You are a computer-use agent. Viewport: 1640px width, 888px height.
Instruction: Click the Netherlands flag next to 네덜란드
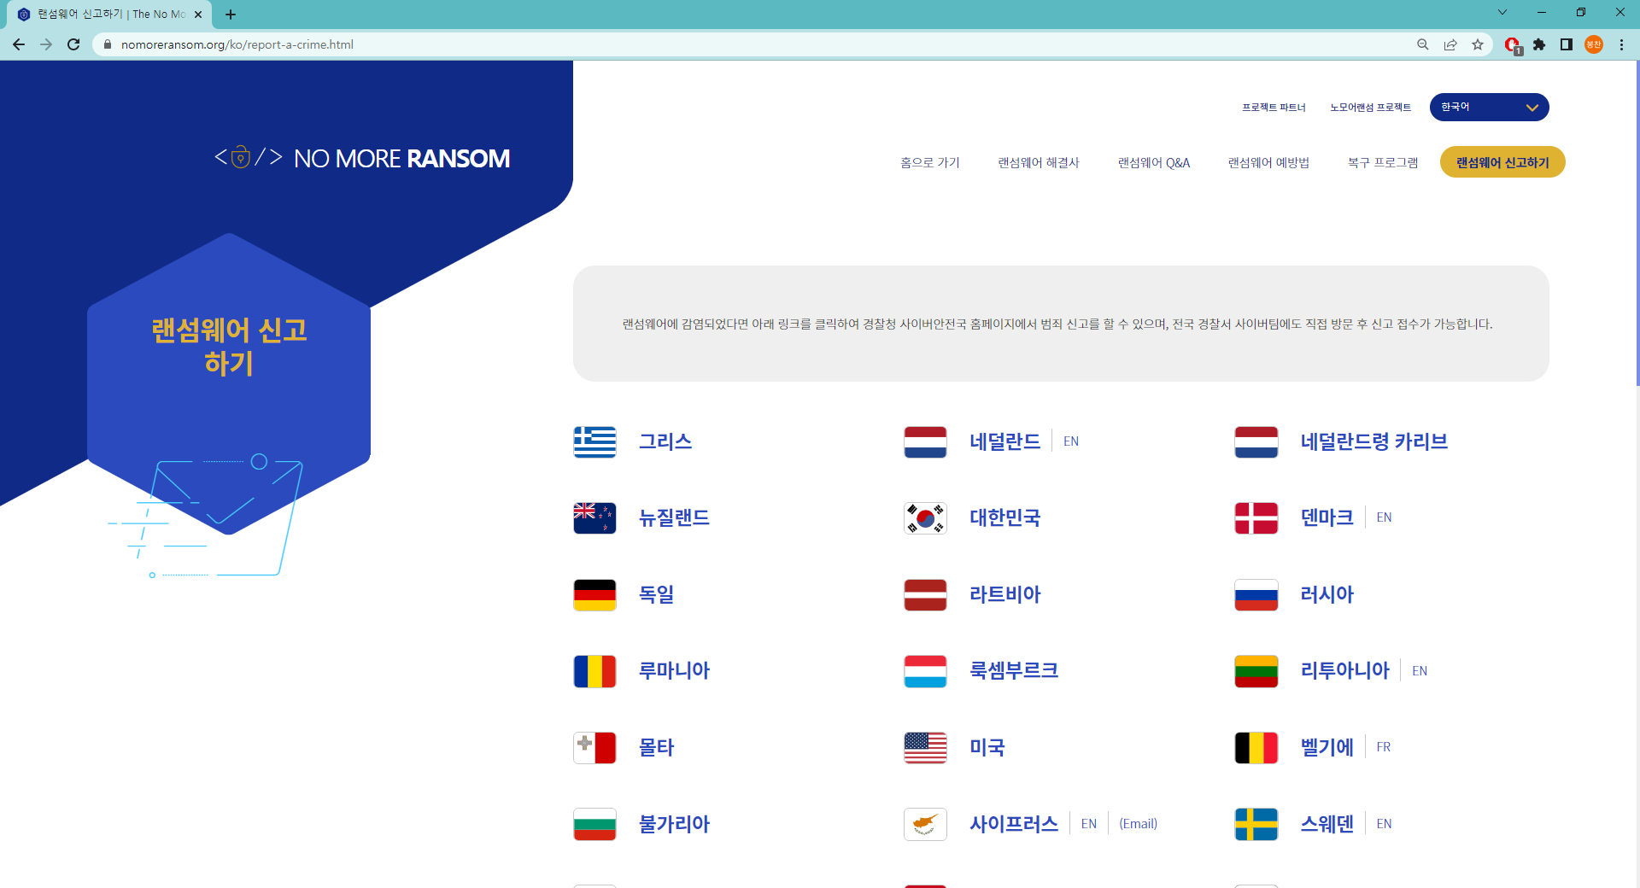[925, 441]
